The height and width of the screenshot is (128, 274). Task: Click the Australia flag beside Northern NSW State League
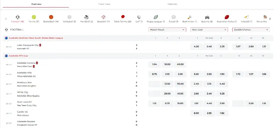(x=6, y=38)
